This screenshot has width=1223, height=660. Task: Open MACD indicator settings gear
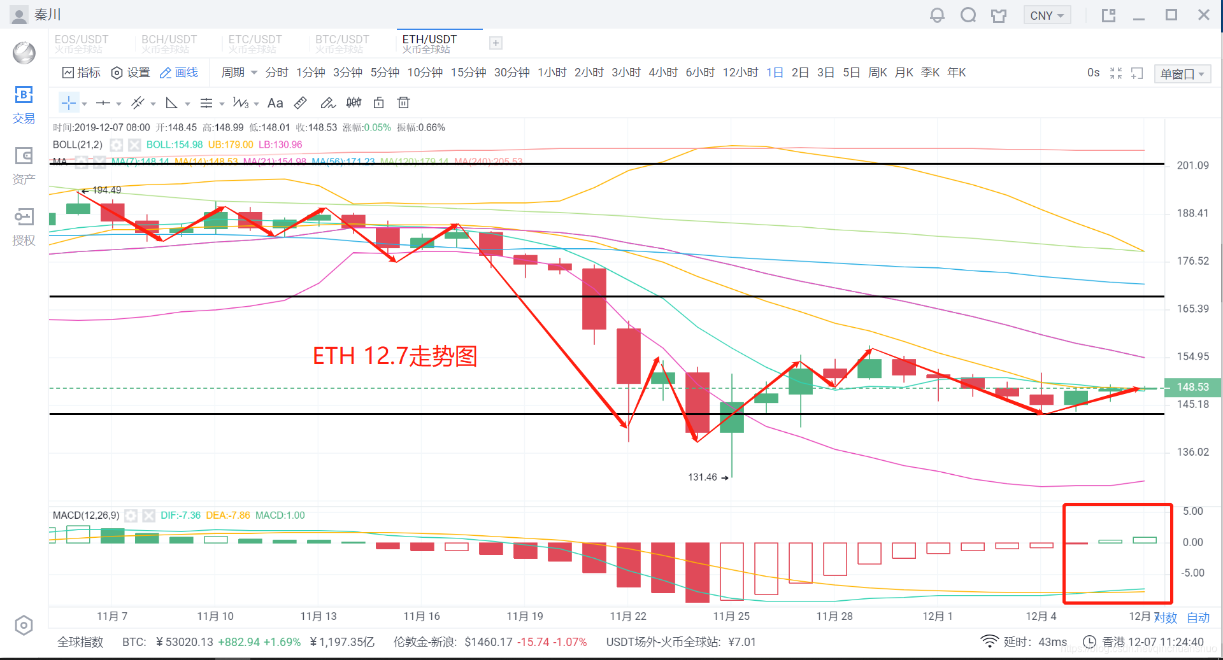[131, 516]
